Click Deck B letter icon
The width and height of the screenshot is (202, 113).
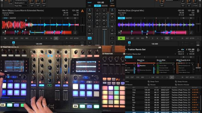pyautogui.click(x=198, y=11)
